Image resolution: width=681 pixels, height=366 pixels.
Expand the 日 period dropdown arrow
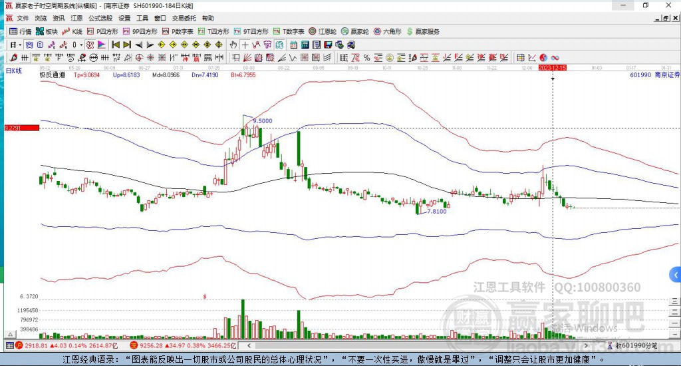(x=20, y=45)
